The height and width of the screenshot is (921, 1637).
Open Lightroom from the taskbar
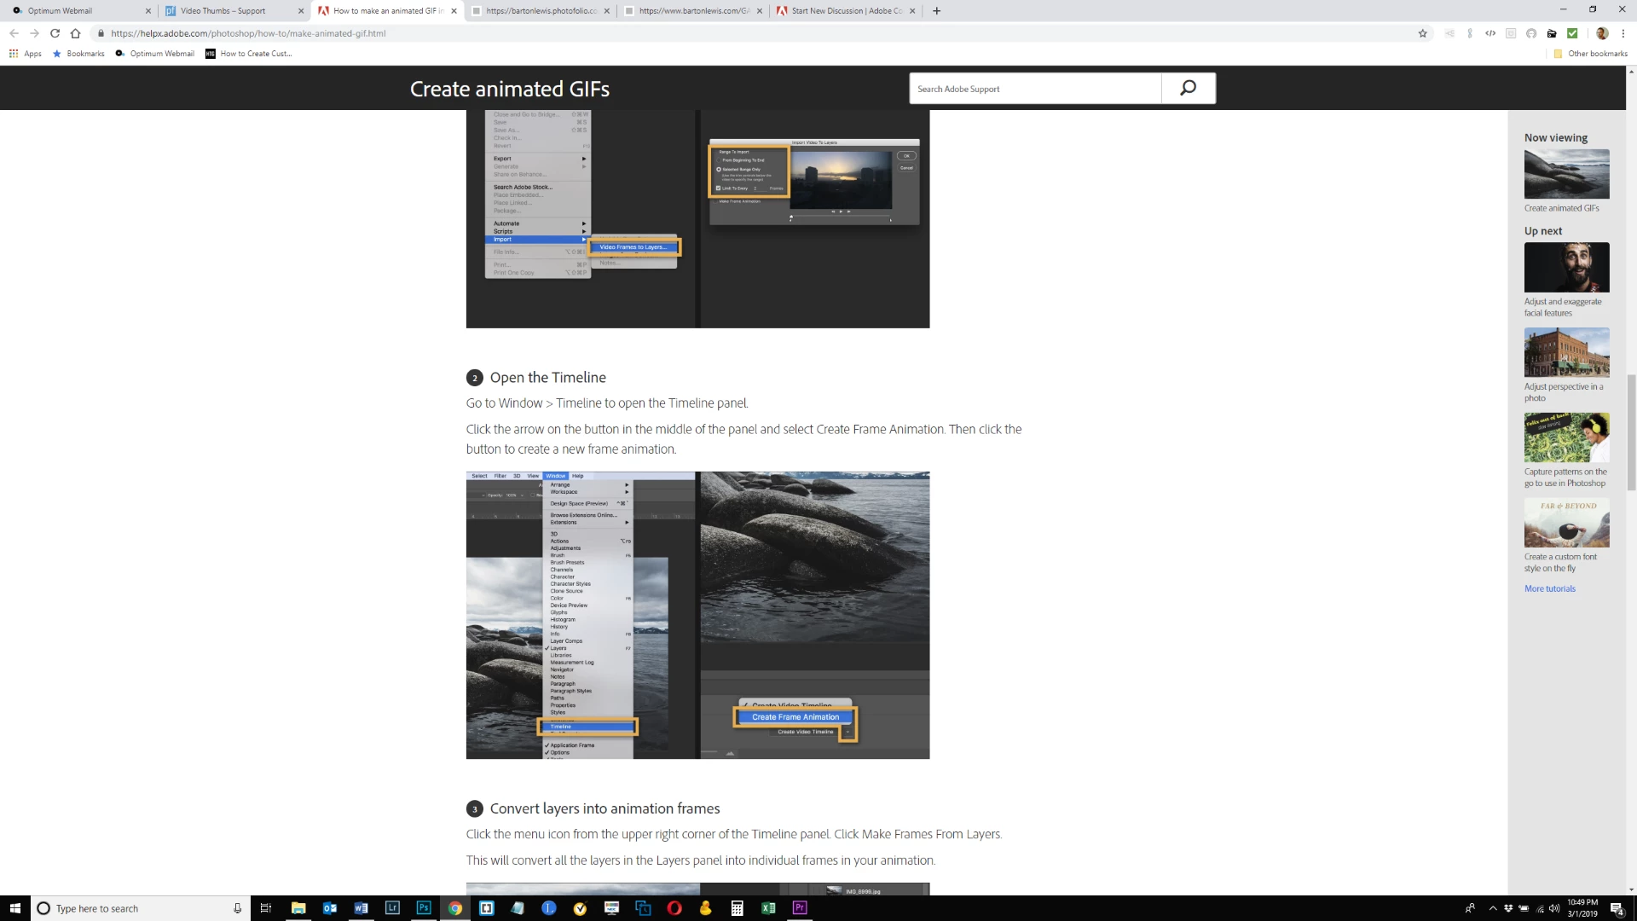coord(392,908)
